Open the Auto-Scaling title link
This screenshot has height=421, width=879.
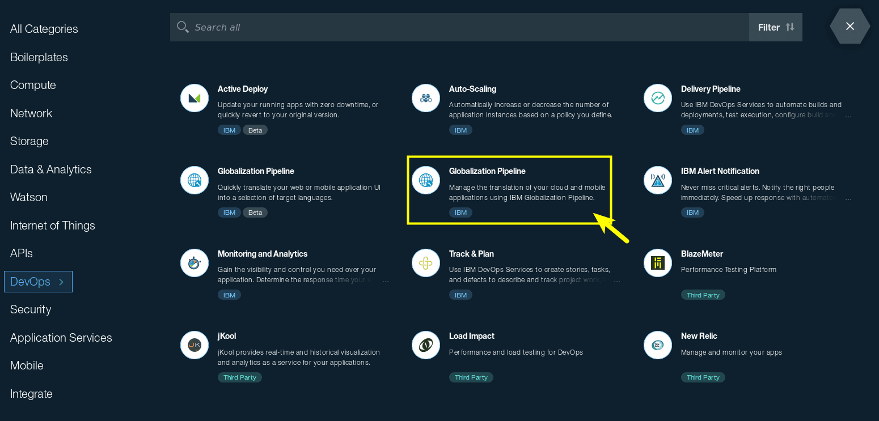point(472,89)
